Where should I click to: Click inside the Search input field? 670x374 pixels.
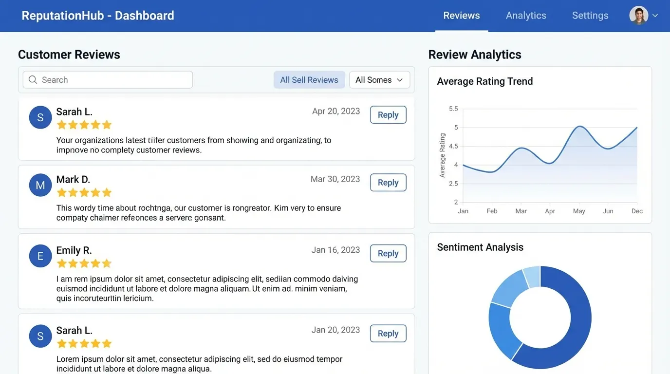pos(107,79)
